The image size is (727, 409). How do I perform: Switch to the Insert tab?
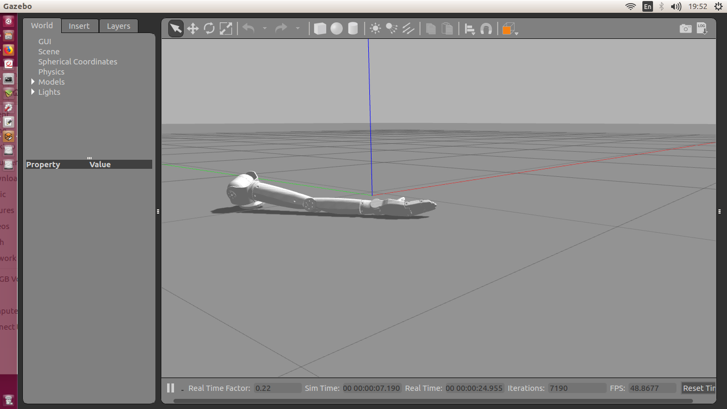[x=79, y=26]
